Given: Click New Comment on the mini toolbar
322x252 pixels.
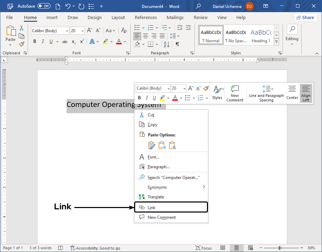Looking at the screenshot, I should tap(235, 92).
